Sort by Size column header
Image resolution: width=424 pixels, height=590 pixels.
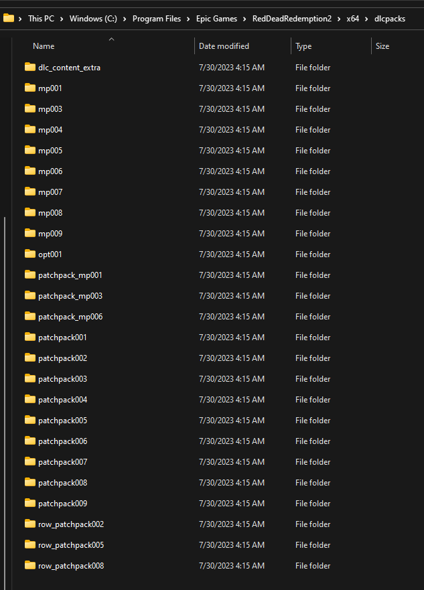coord(382,46)
